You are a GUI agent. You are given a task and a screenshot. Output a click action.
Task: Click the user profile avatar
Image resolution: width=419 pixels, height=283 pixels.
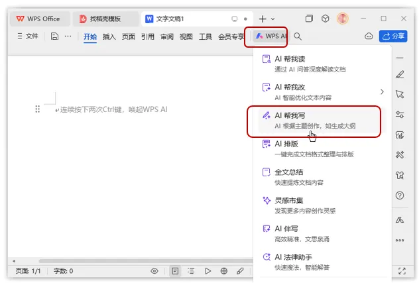[x=342, y=19]
